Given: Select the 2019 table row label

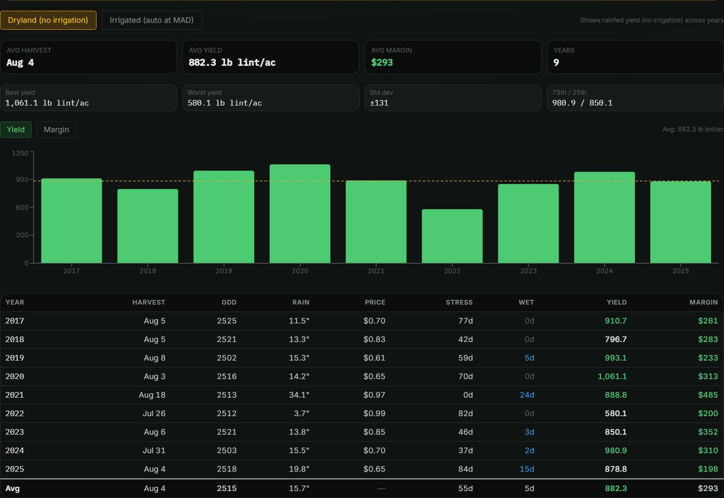Looking at the screenshot, I should [15, 358].
